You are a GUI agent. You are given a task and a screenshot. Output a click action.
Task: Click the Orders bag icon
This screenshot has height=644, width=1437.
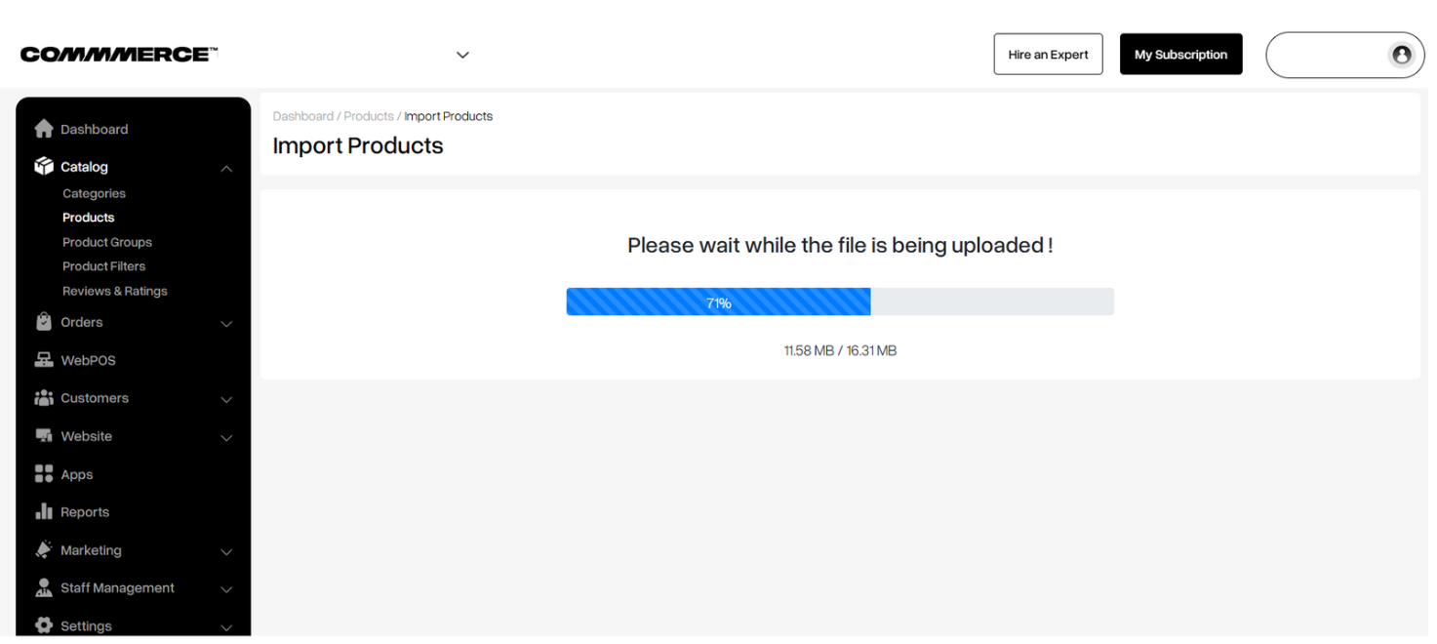[x=44, y=323]
